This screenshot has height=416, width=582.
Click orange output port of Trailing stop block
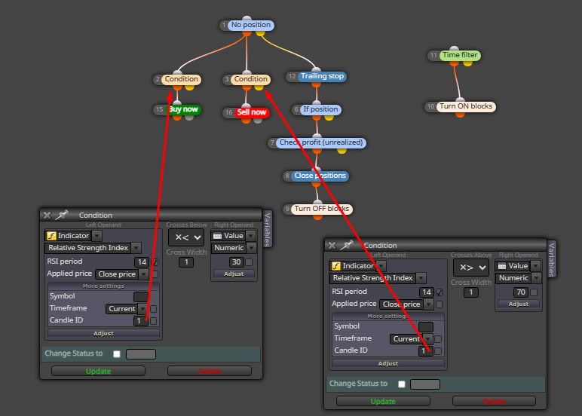click(316, 85)
